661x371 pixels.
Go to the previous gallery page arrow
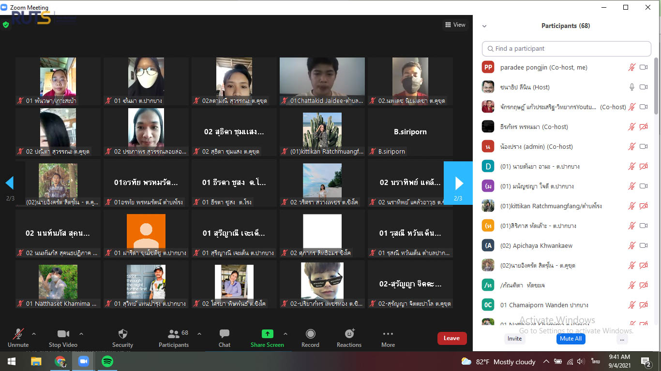9,183
